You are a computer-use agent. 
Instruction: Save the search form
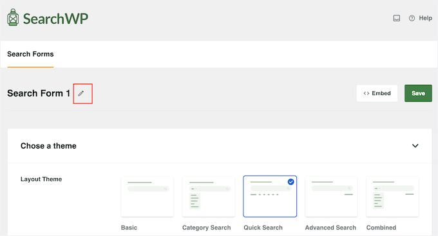coord(418,93)
